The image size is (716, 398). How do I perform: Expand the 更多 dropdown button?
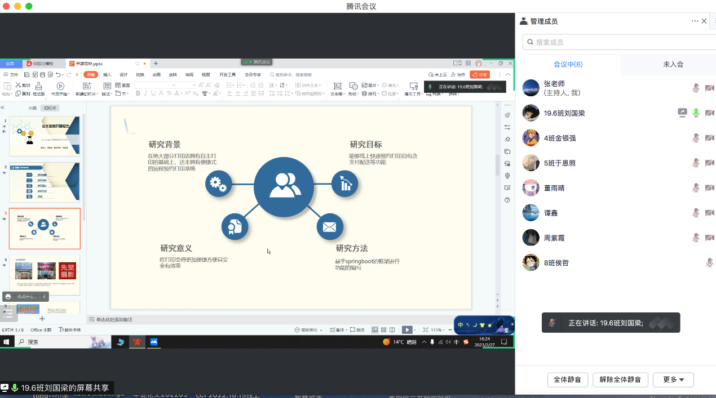coord(673,379)
